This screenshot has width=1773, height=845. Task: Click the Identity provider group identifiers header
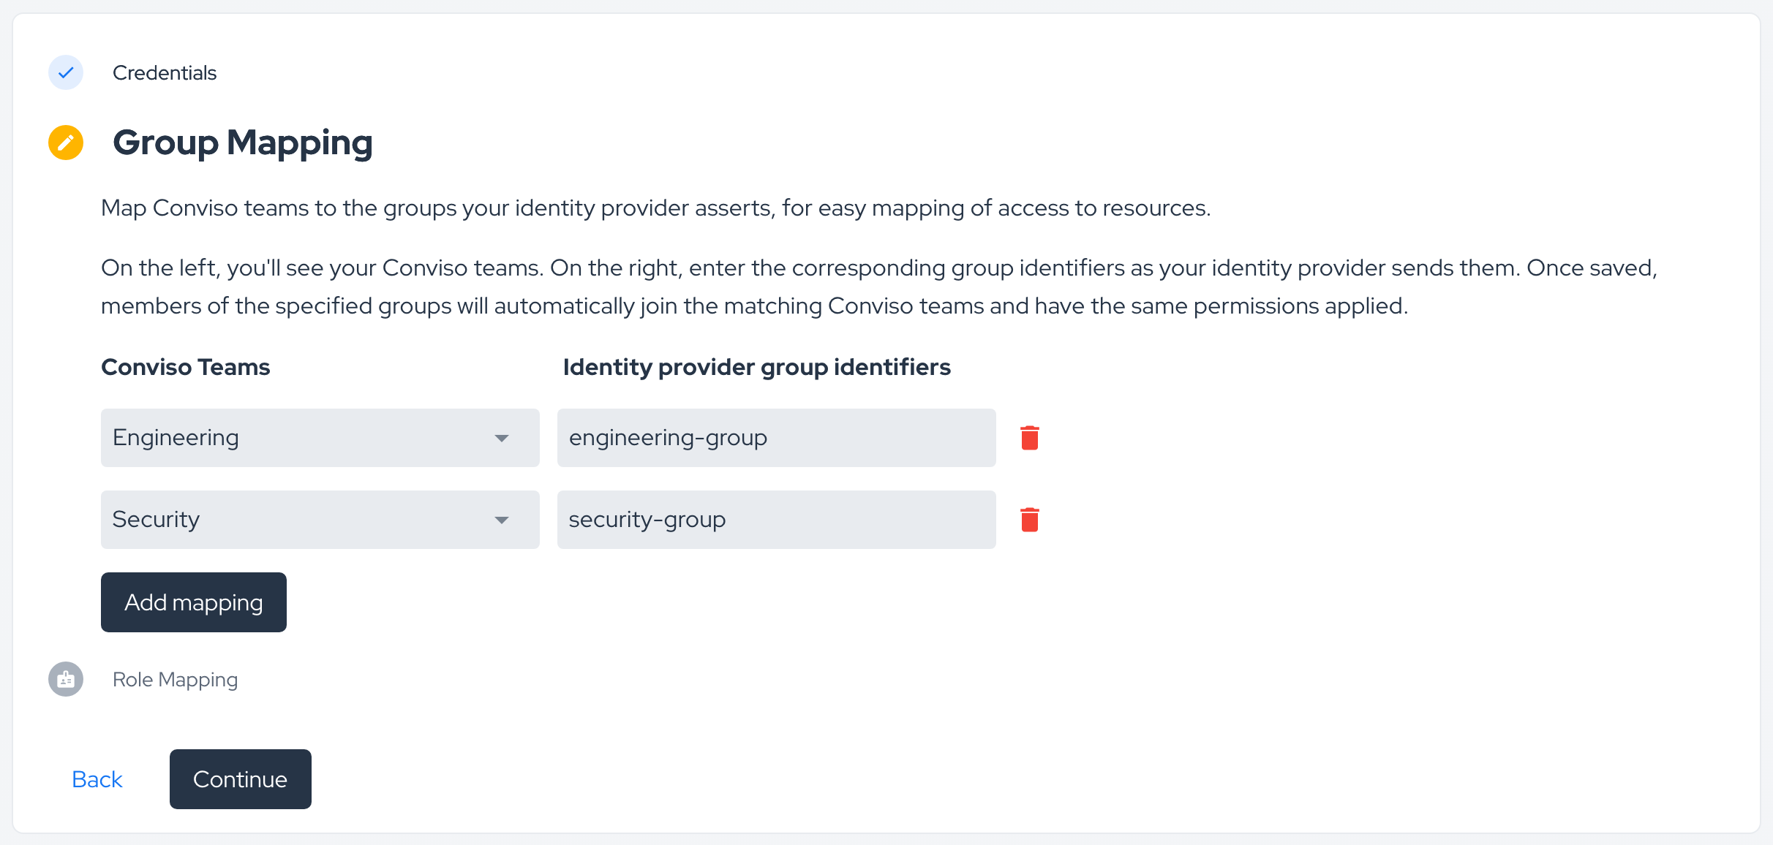point(757,367)
